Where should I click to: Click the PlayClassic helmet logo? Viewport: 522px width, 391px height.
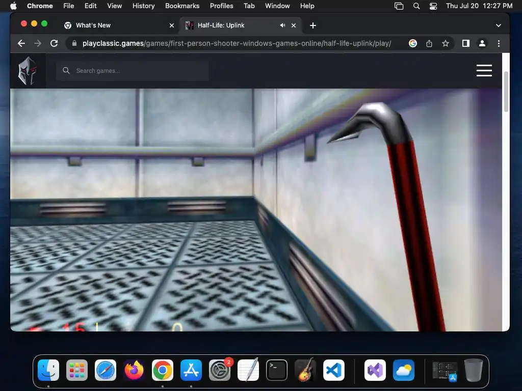[x=28, y=70]
